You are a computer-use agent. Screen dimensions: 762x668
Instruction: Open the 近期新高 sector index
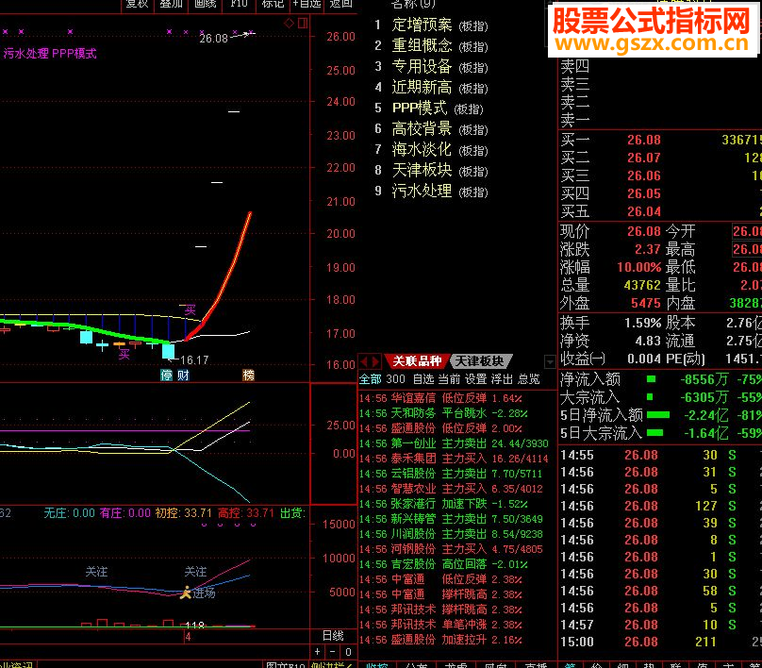point(439,88)
